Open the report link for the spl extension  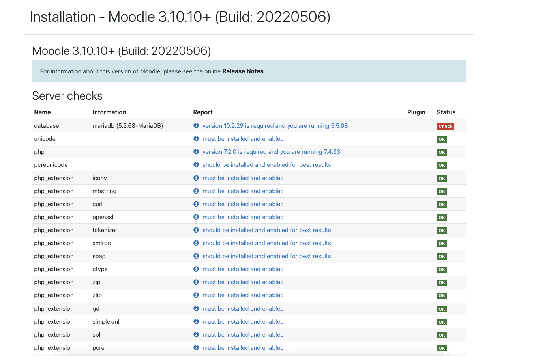coord(243,335)
